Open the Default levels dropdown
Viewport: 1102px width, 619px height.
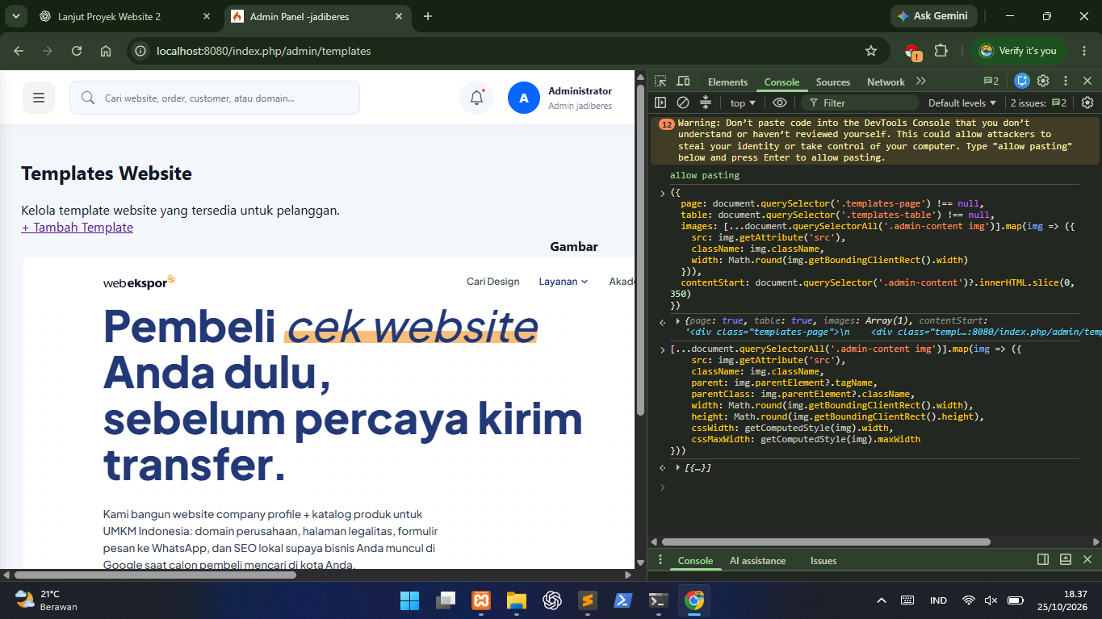pos(962,103)
